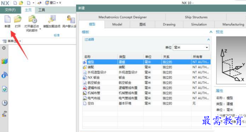
Task: Click the 空白 blank template icon
Action: click(85, 103)
